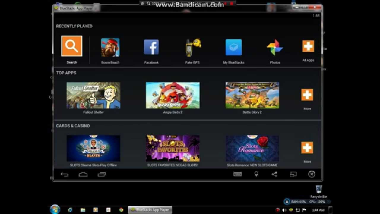Open the Windows Start orb
This screenshot has width=380, height=214.
[55, 210]
